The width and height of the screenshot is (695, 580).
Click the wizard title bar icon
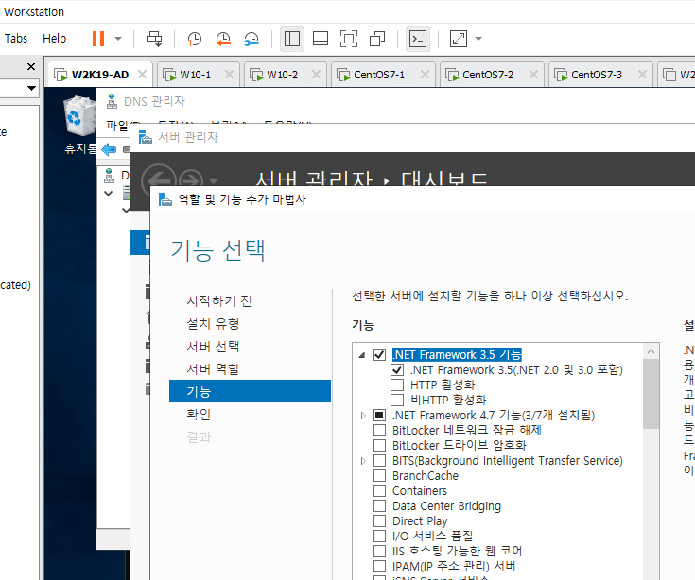[x=165, y=199]
